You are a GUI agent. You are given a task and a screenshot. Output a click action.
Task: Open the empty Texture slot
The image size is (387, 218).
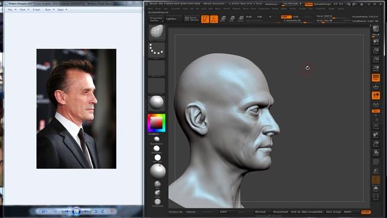tap(157, 86)
